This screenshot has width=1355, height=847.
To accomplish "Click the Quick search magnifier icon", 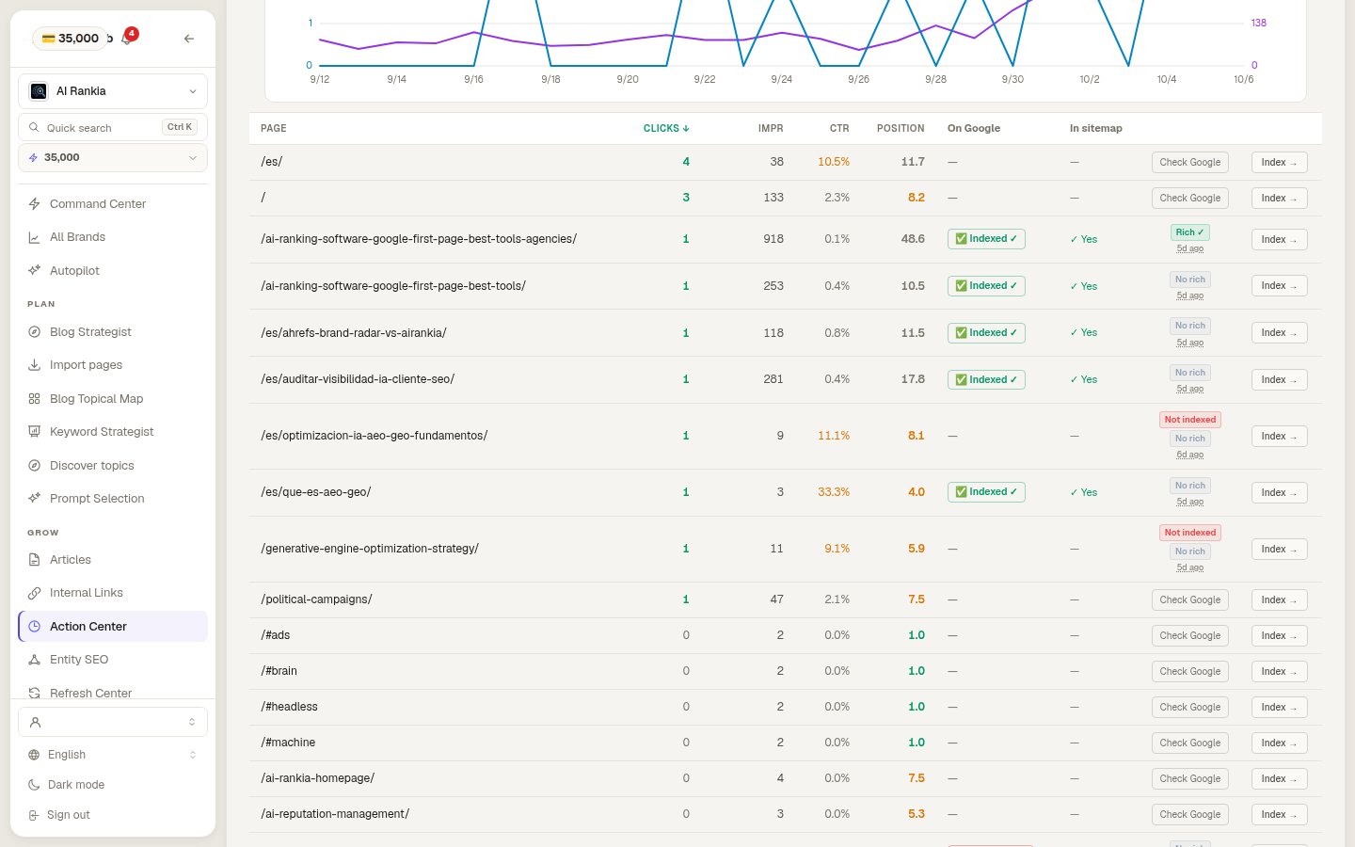I will pos(34,127).
